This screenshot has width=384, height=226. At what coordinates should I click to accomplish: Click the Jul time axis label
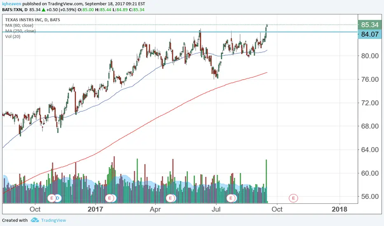coord(216,210)
